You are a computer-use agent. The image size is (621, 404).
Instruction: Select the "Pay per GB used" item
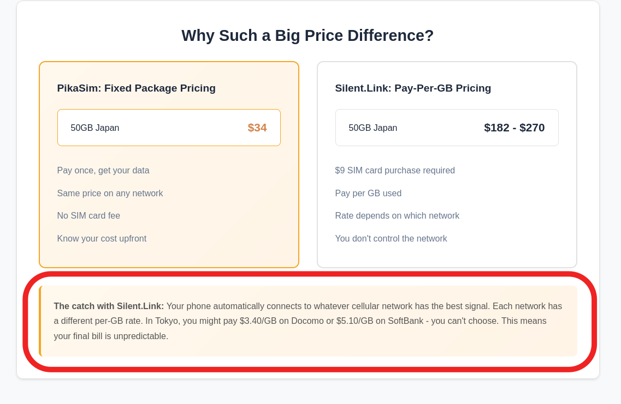click(x=368, y=194)
